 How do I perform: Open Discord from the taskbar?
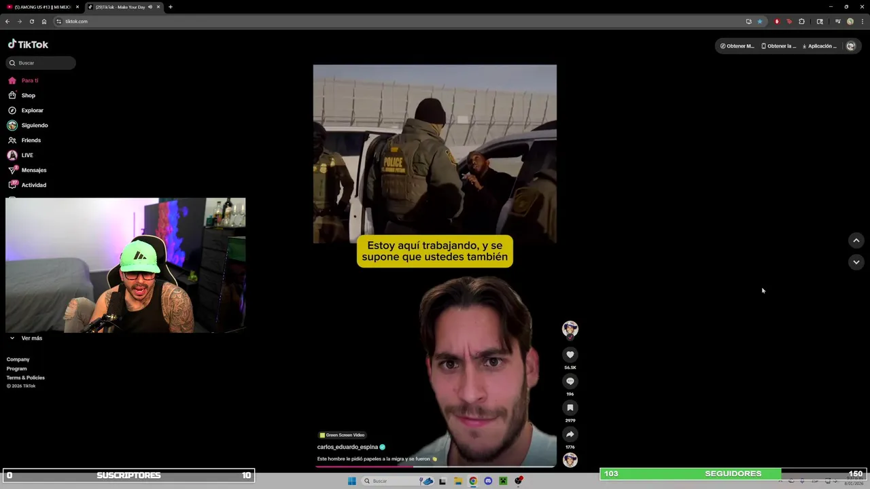pos(488,481)
